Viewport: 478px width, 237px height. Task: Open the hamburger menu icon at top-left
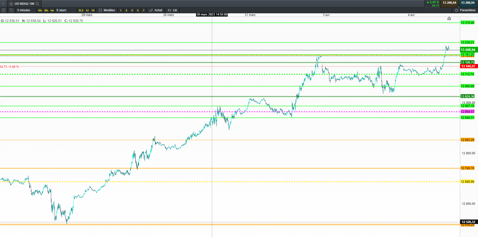[x=3, y=4]
